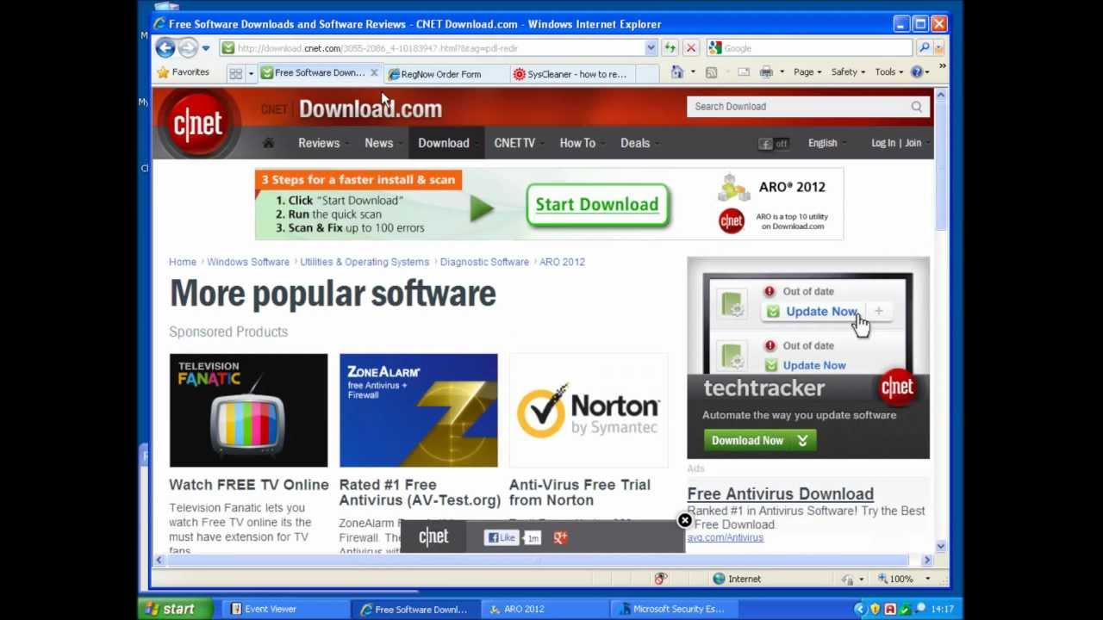Click the Refresh page icon
Screen dimensions: 1103x620
670,48
